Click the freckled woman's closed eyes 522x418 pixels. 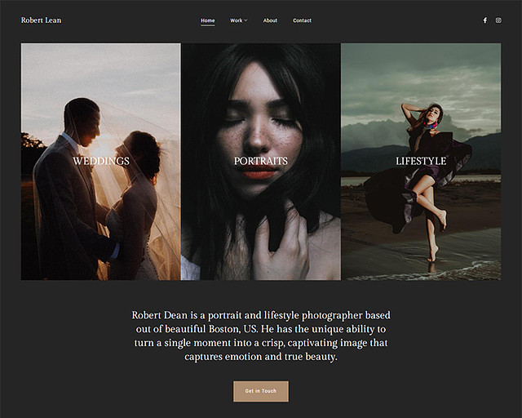point(259,121)
